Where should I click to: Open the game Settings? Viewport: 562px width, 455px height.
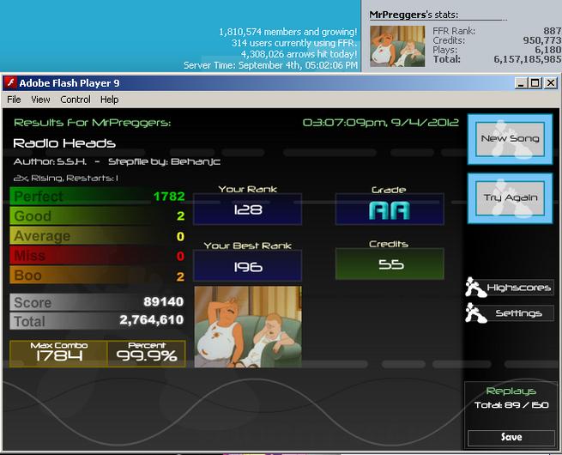(x=518, y=313)
